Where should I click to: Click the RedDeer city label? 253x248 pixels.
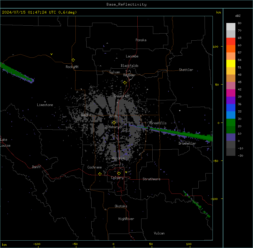click(129, 75)
